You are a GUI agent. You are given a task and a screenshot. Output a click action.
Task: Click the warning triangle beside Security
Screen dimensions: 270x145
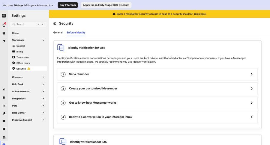29,69
